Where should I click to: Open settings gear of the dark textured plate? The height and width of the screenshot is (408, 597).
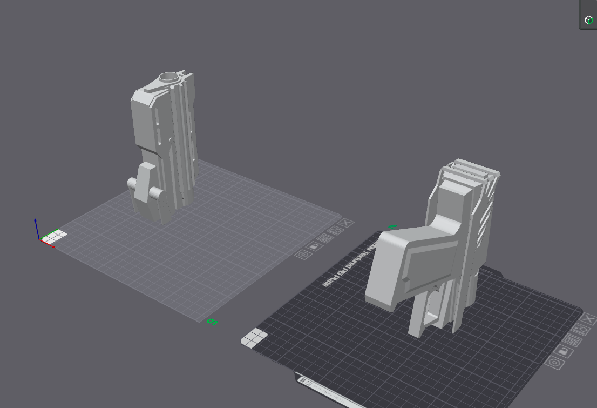tap(554, 362)
